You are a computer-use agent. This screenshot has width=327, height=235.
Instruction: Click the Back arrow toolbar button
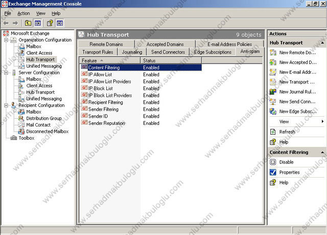pyautogui.click(x=6, y=23)
